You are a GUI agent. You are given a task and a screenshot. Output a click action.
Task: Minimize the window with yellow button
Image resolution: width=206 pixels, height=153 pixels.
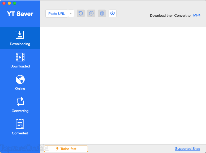(9, 3)
